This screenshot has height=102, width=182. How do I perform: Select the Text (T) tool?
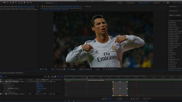pos(16,3)
